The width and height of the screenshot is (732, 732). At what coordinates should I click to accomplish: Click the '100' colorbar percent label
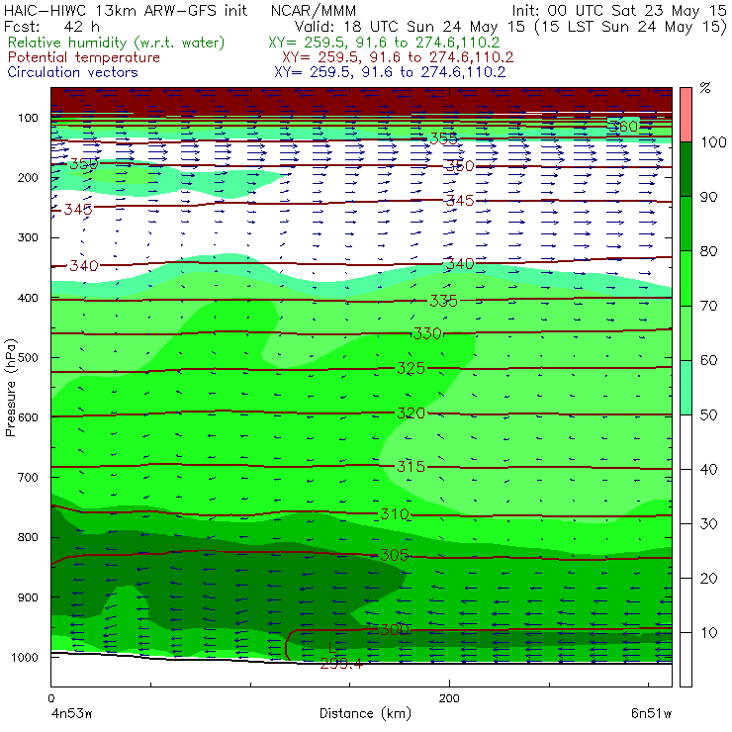(x=713, y=141)
